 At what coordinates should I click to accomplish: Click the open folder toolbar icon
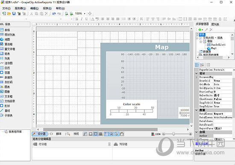coord(9,14)
